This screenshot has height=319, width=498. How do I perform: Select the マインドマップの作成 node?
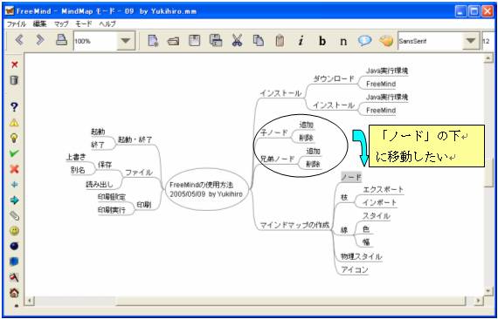pyautogui.click(x=294, y=226)
